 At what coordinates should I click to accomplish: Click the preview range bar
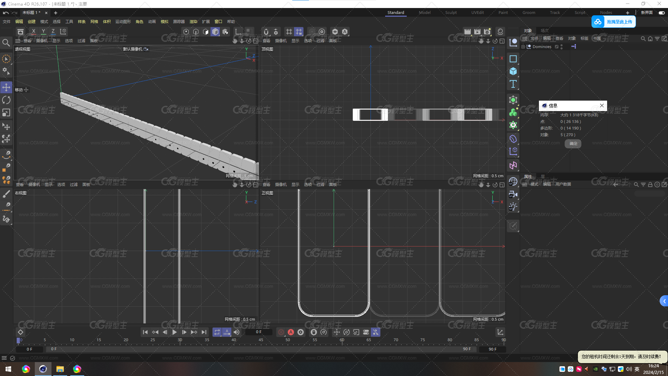261,349
